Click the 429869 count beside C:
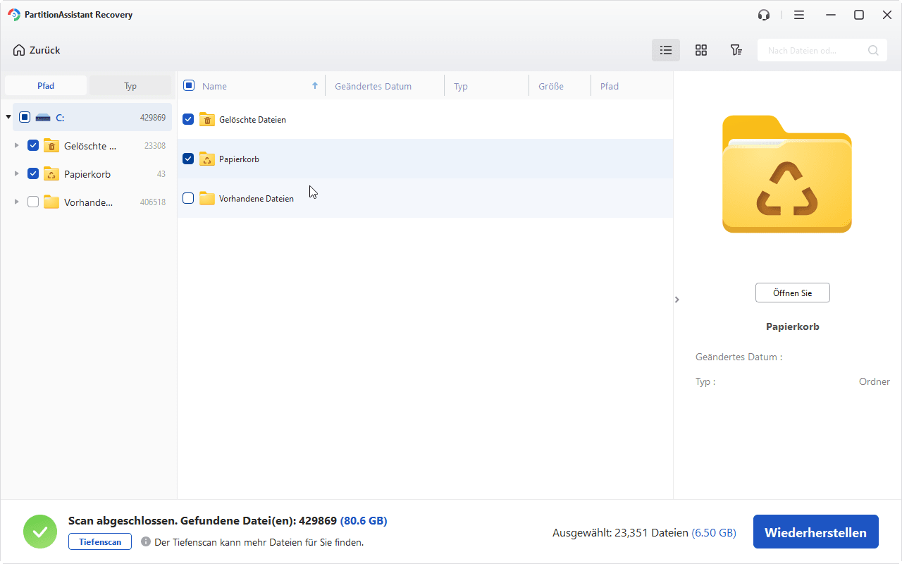 pyautogui.click(x=153, y=118)
